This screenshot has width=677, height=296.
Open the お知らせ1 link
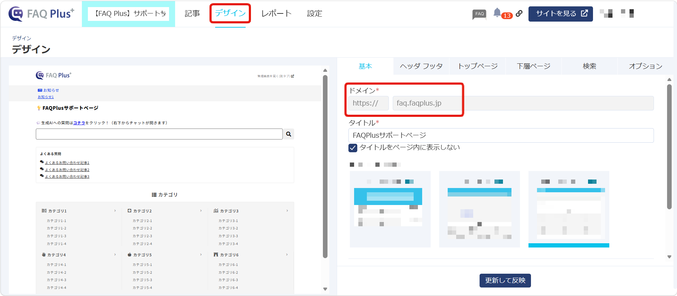[46, 97]
